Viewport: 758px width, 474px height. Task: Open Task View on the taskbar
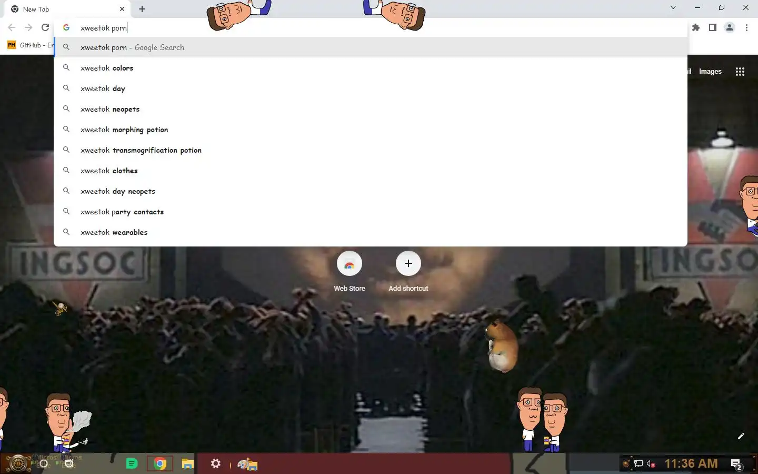click(x=68, y=464)
